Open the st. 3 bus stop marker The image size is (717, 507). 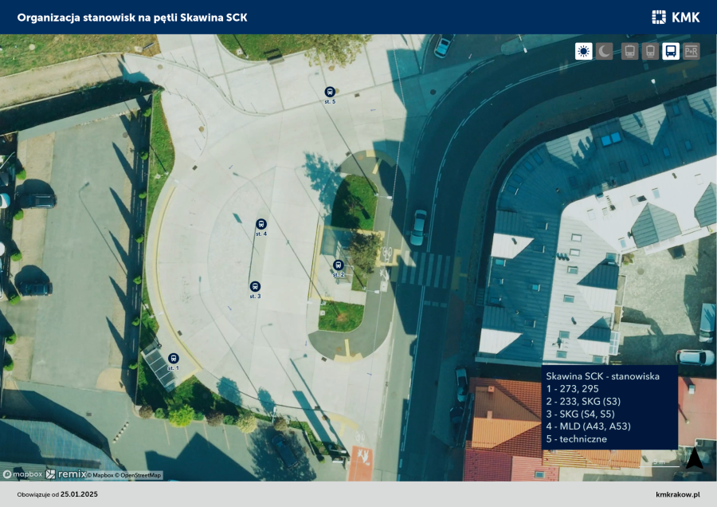[255, 286]
